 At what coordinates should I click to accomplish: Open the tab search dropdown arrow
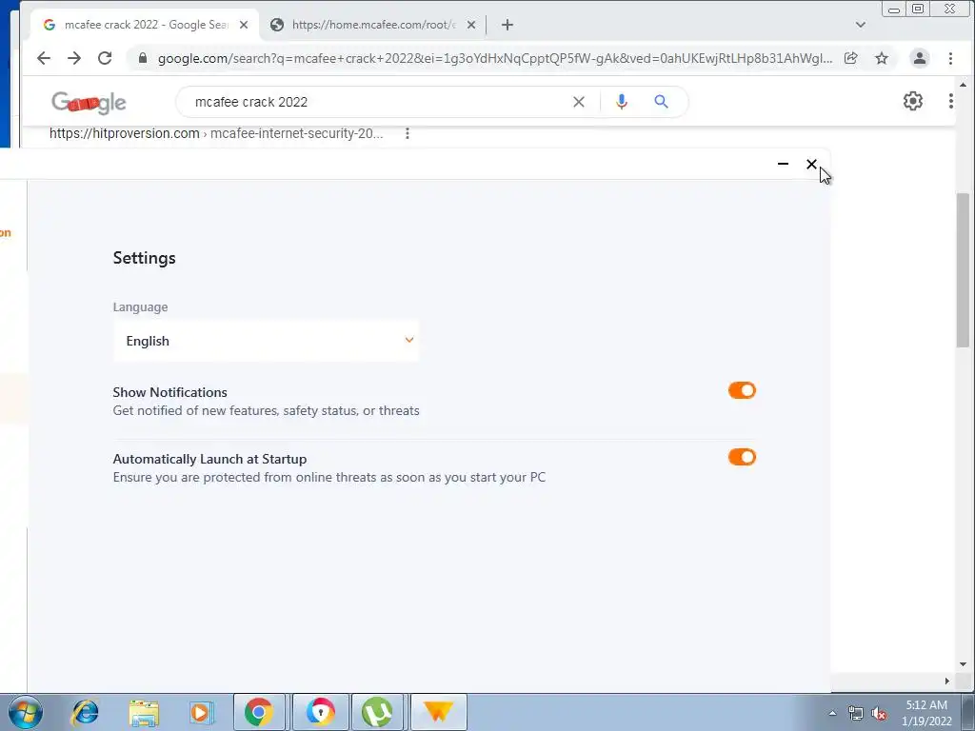[860, 25]
